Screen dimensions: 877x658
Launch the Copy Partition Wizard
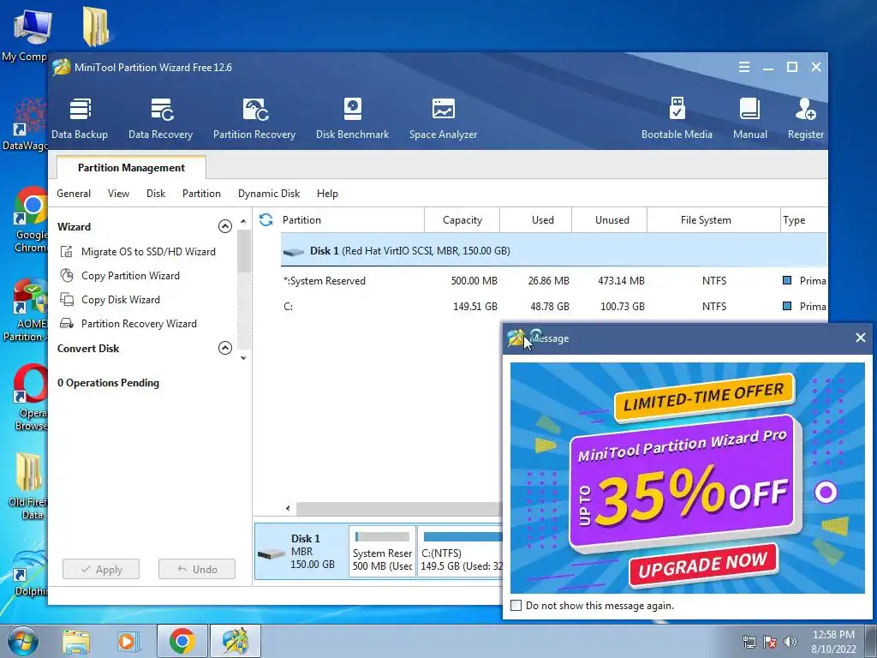click(x=120, y=276)
